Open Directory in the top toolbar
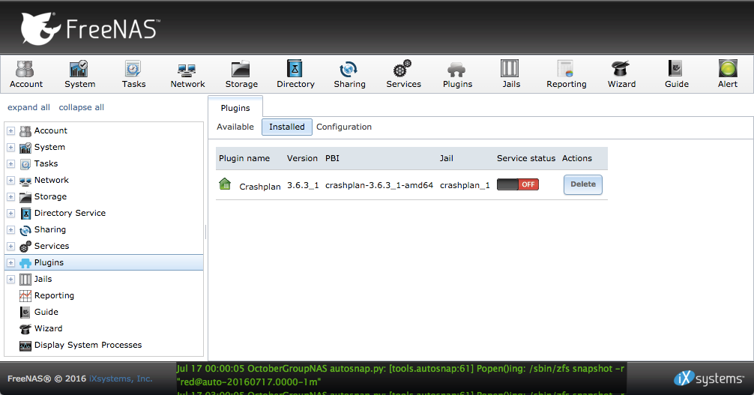Image resolution: width=754 pixels, height=395 pixels. (x=295, y=74)
